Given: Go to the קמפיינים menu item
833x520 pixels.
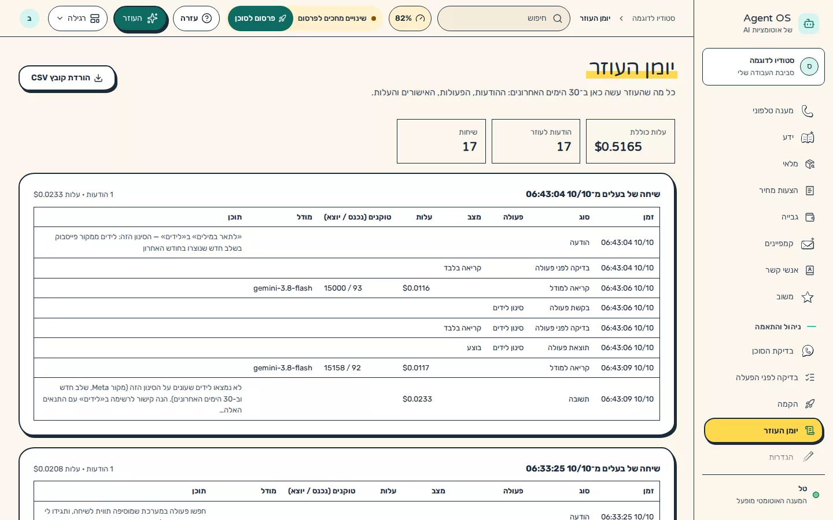Looking at the screenshot, I should [x=763, y=244].
